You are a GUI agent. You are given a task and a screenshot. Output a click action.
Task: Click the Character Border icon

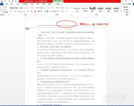tap(41, 8)
